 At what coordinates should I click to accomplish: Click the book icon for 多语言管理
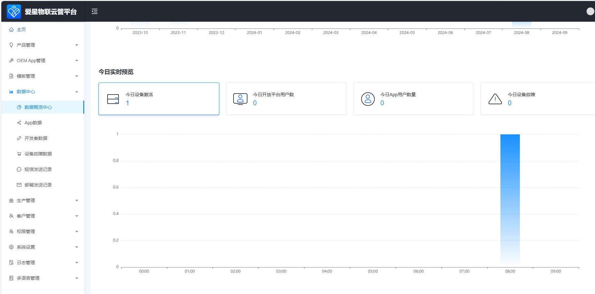point(11,278)
